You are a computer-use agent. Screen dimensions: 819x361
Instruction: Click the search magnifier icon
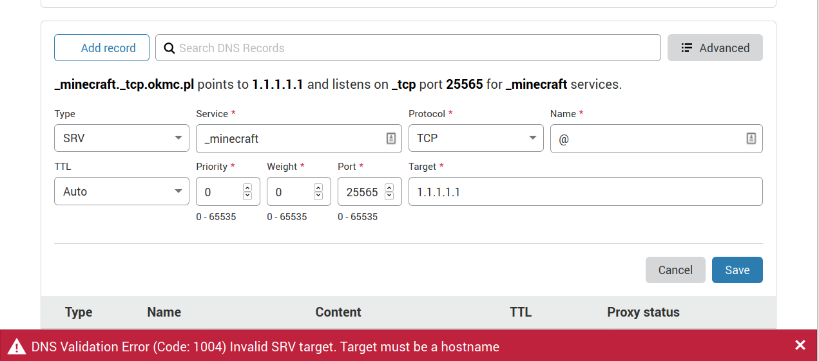point(169,48)
